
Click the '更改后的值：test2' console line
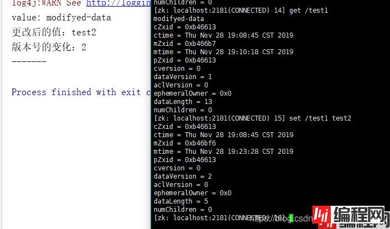[54, 33]
